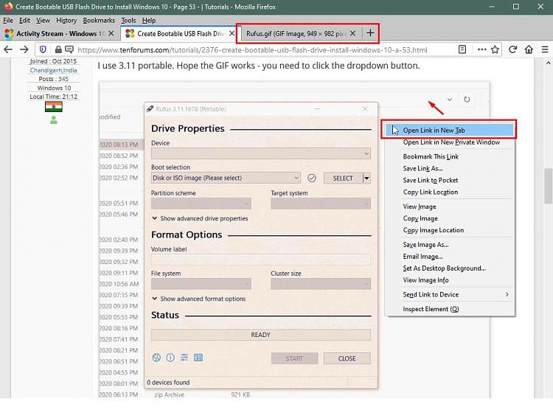The height and width of the screenshot is (410, 553).
Task: Open a new tab with the plus button
Action: click(x=370, y=33)
